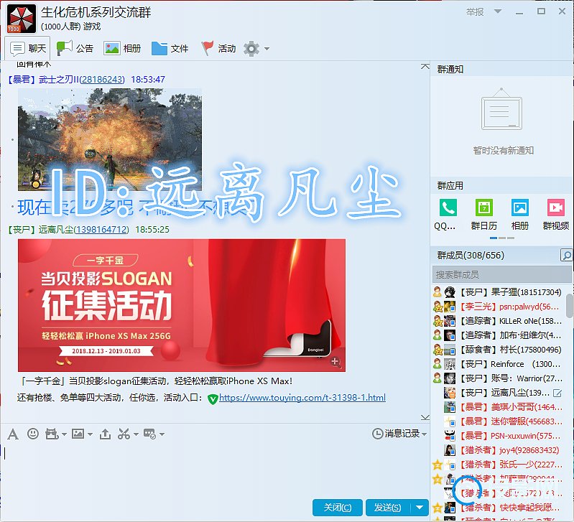This screenshot has width=574, height=522.
Task: Open the 群日历 calendar app
Action: pos(484,208)
